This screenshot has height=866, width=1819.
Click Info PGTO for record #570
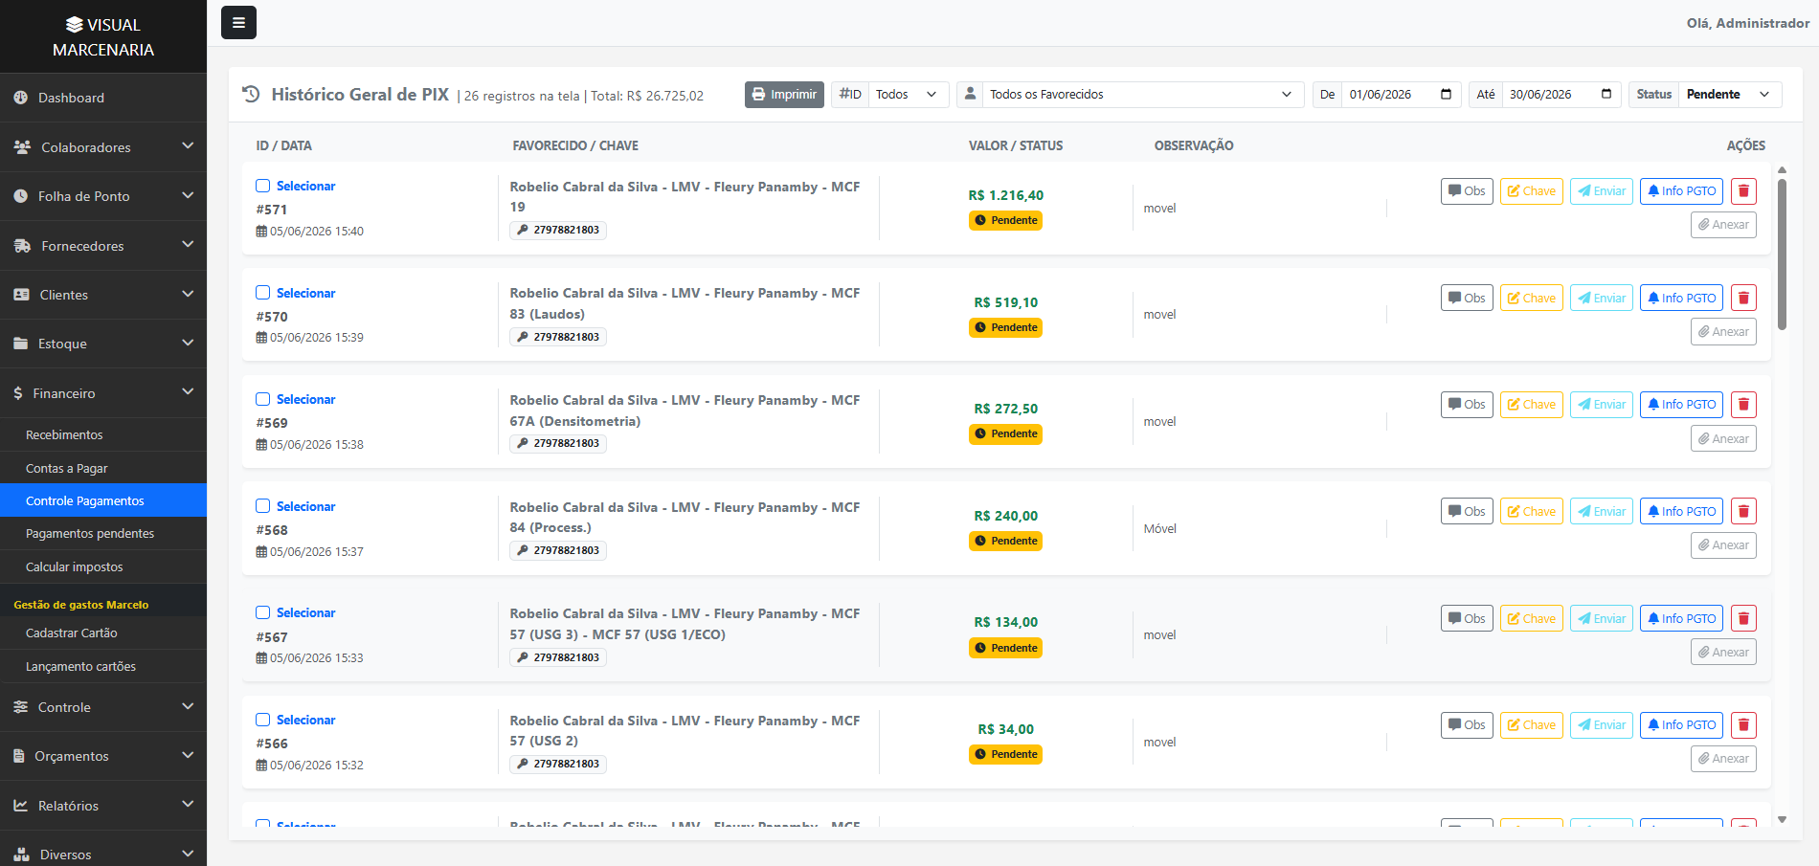(x=1681, y=298)
